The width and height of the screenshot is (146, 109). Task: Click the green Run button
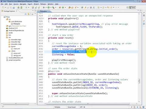(x=48, y=8)
